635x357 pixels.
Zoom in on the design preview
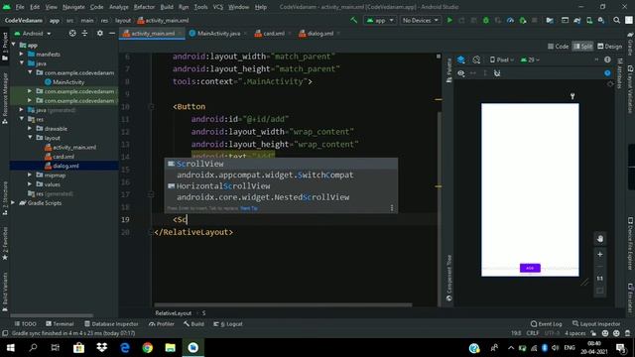pyautogui.click(x=599, y=254)
